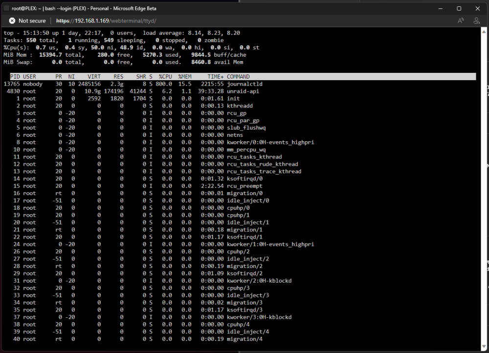This screenshot has width=489, height=353.
Task: Click the netns process name
Action: click(235, 135)
